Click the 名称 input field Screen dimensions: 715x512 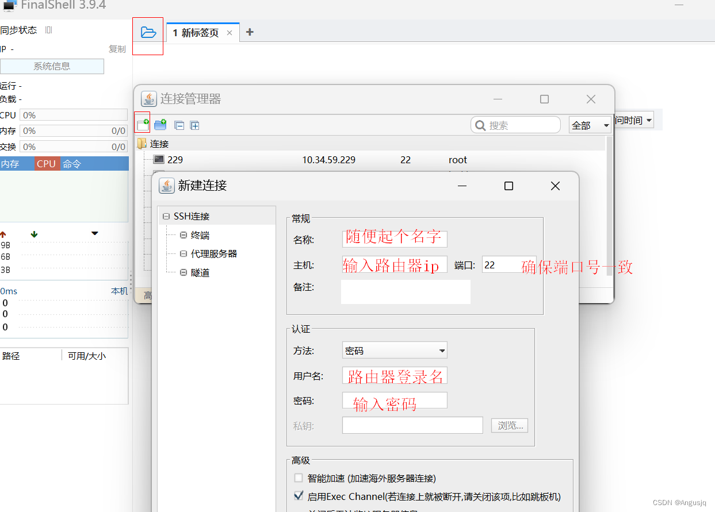[395, 238]
